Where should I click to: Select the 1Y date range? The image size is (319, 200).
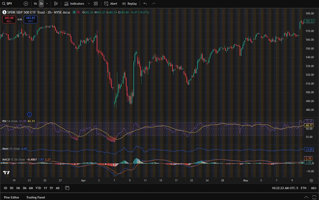click(x=45, y=188)
